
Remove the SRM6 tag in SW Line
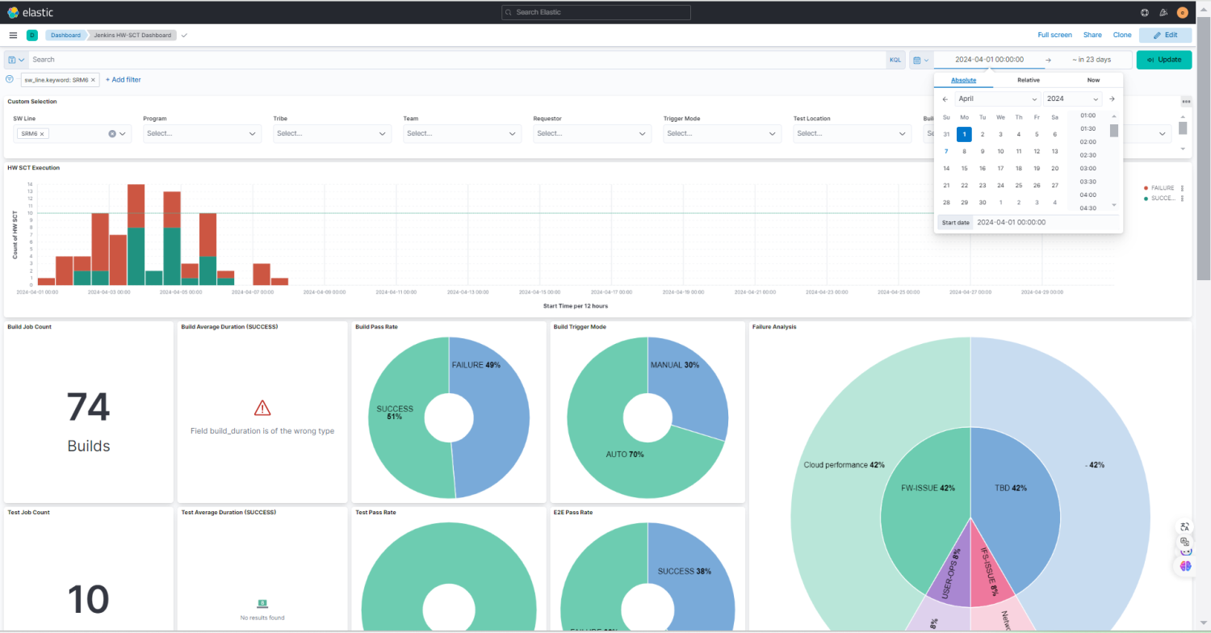pos(43,134)
